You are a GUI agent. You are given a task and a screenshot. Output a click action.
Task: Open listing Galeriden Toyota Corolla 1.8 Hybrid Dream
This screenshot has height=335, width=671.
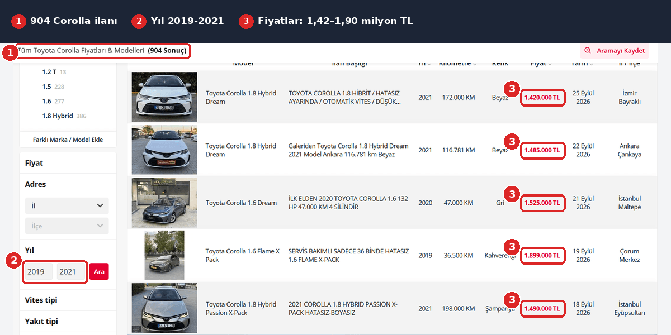348,150
